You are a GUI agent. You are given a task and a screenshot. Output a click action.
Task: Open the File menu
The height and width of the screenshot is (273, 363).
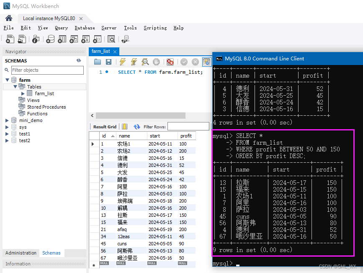(x=8, y=28)
